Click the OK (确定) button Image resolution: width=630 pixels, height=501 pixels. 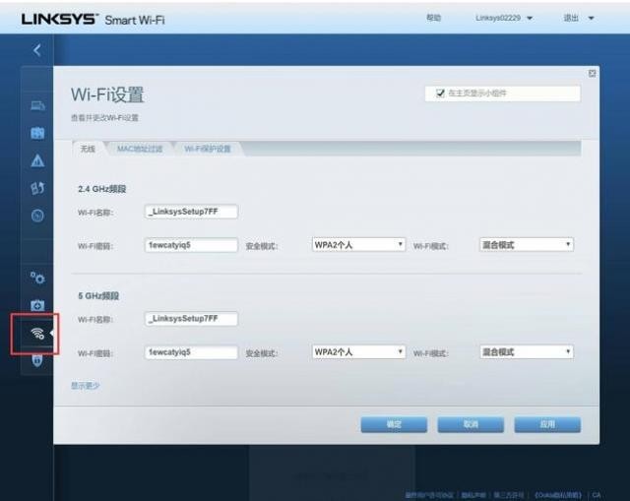point(394,424)
